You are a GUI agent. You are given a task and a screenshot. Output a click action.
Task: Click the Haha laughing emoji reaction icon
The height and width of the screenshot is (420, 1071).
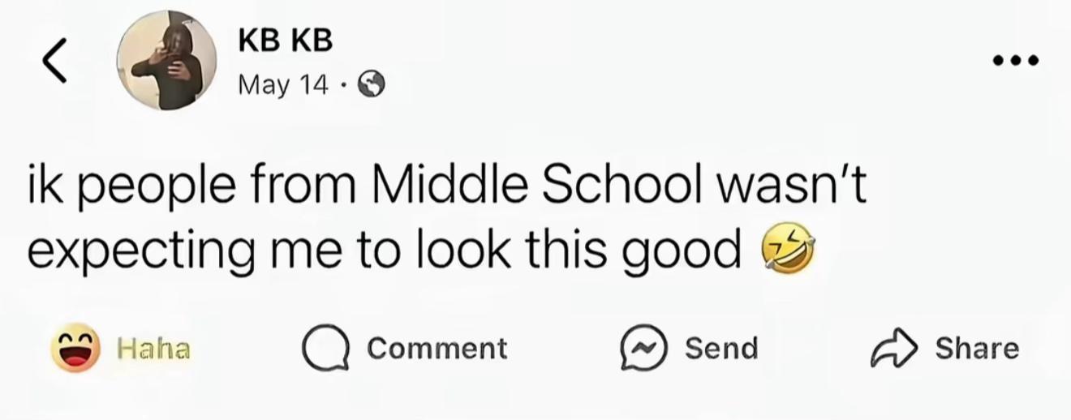tap(75, 349)
